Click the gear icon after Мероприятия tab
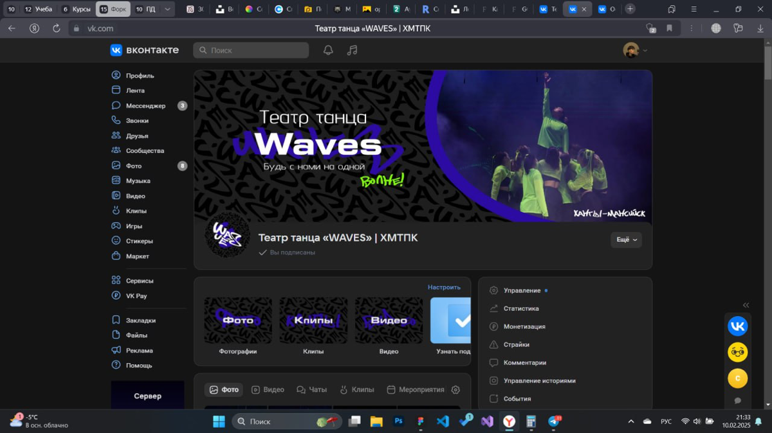This screenshot has height=433, width=772. (455, 390)
